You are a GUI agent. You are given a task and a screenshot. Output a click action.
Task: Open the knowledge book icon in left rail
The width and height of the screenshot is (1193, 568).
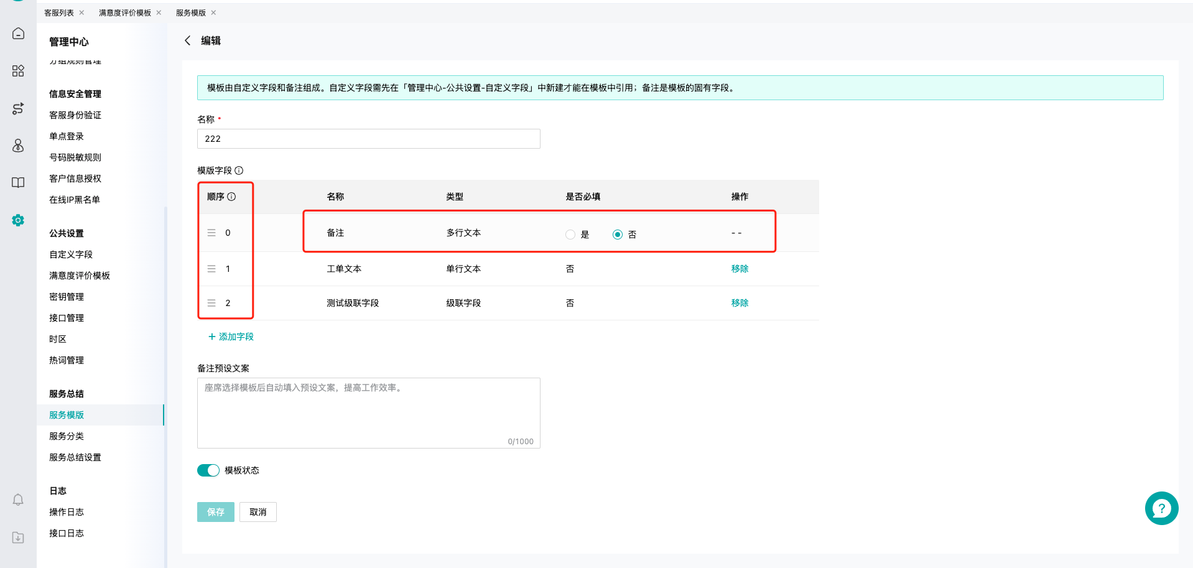coord(18,183)
